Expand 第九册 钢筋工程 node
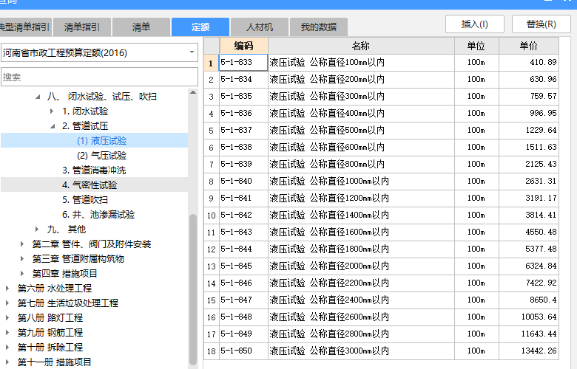The height and width of the screenshot is (369, 577). (x=7, y=332)
